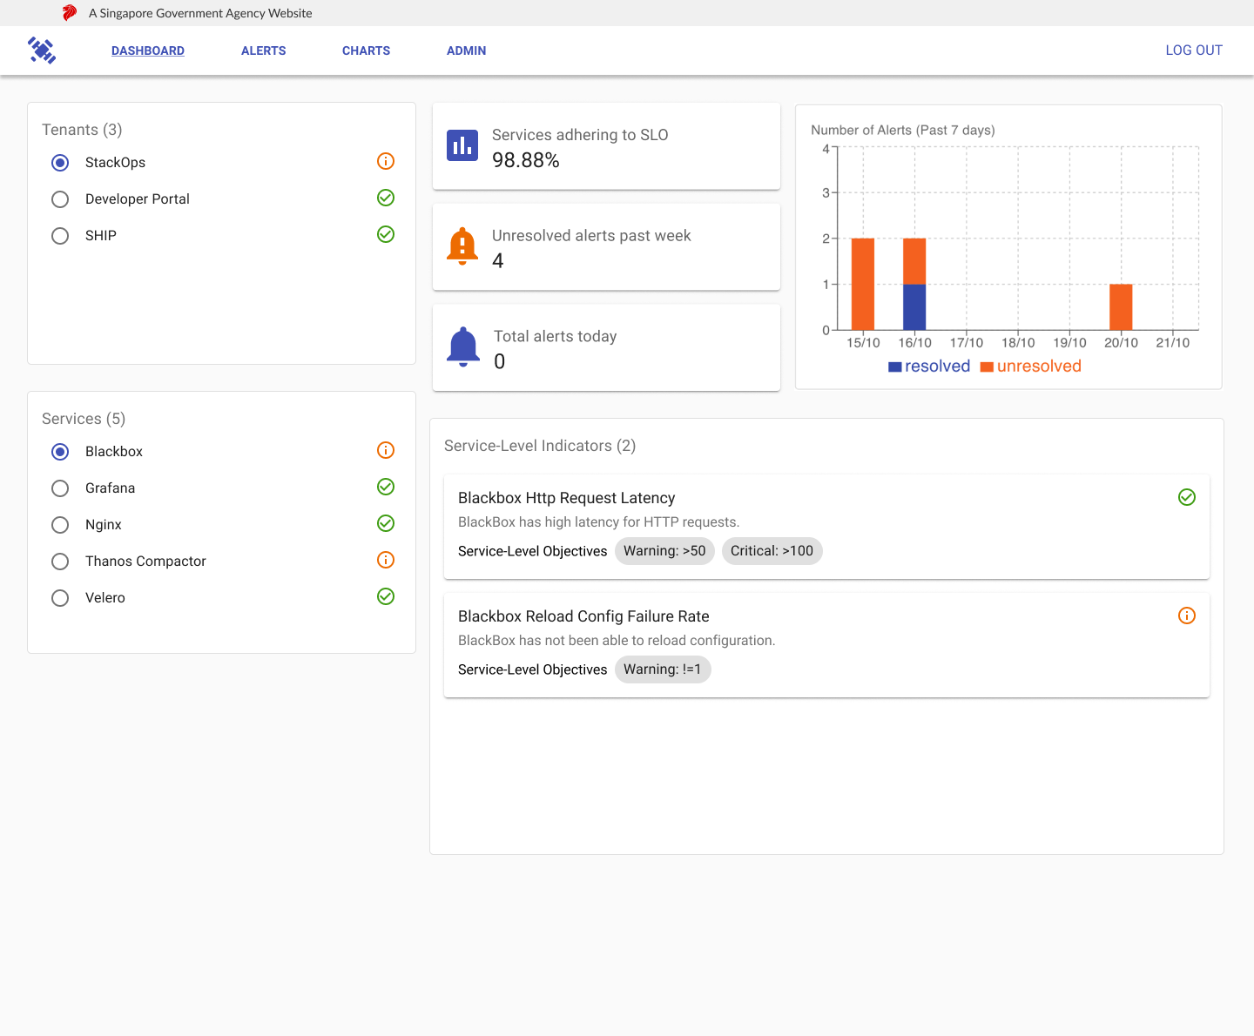Click the Total alerts today label
Viewport: 1254px width, 1036px height.
pyautogui.click(x=556, y=337)
